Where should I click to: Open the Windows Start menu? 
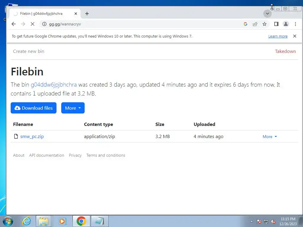point(8,221)
